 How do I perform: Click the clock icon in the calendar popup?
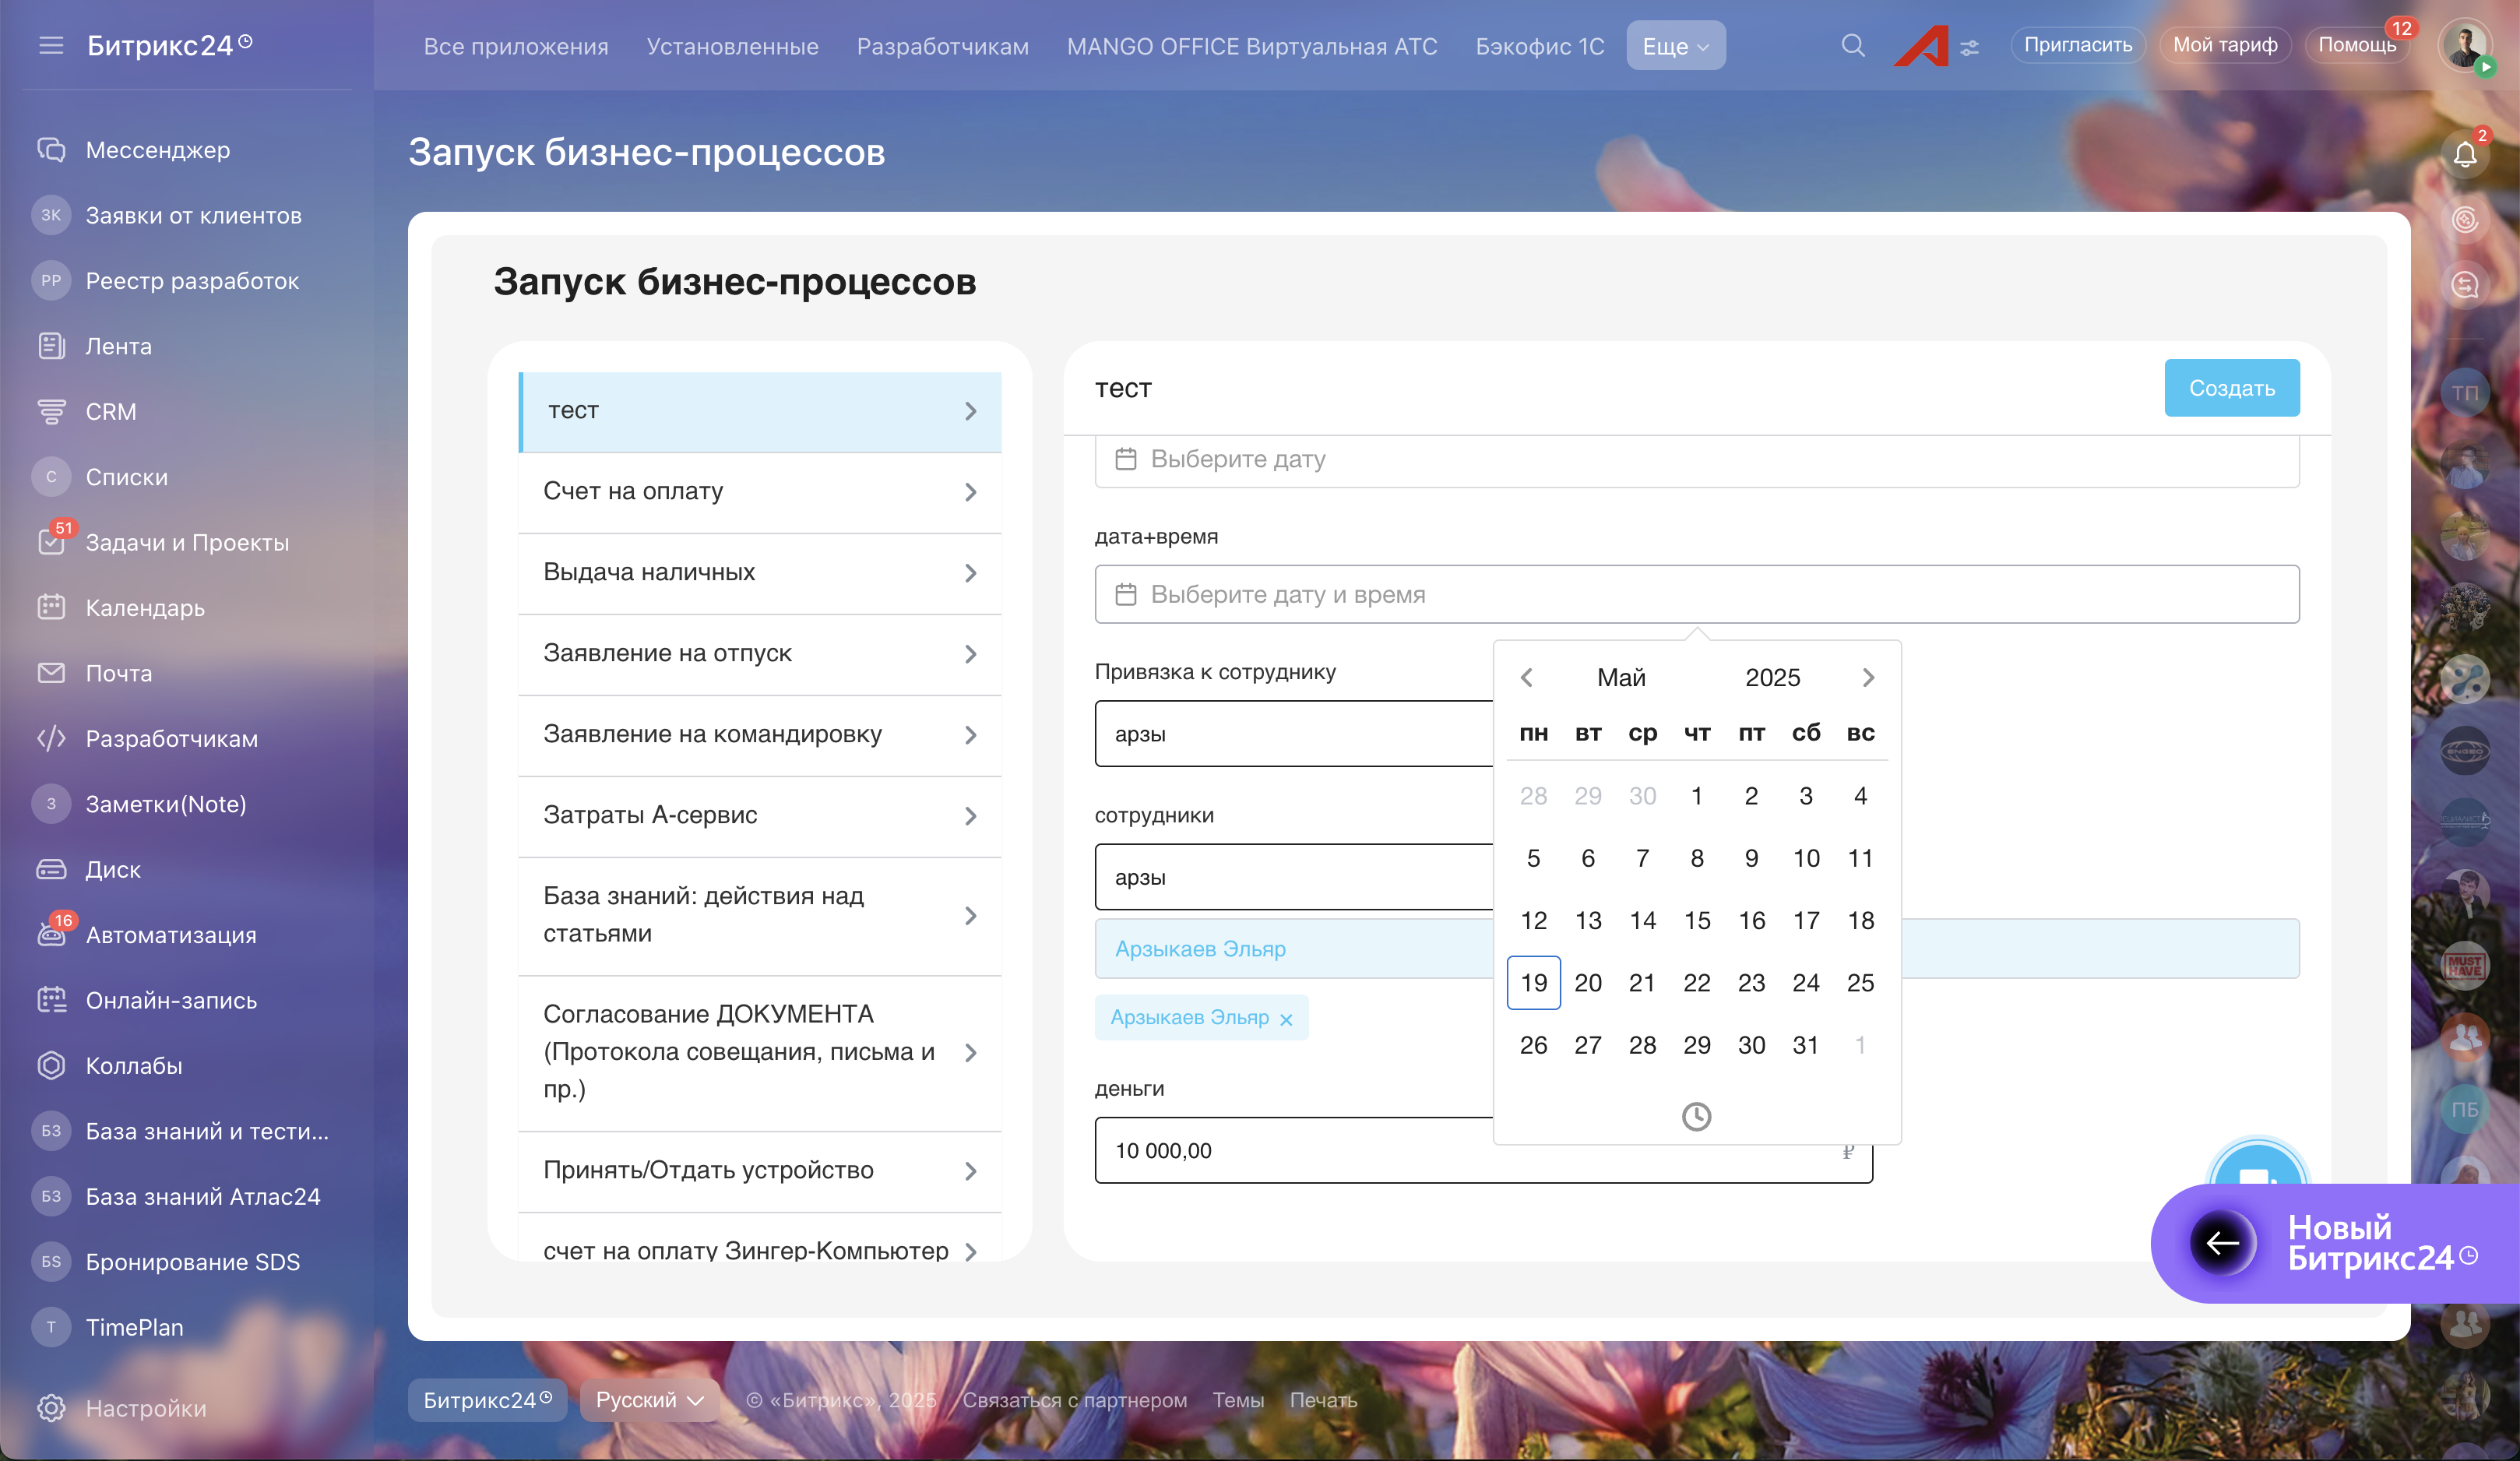pos(1696,1116)
